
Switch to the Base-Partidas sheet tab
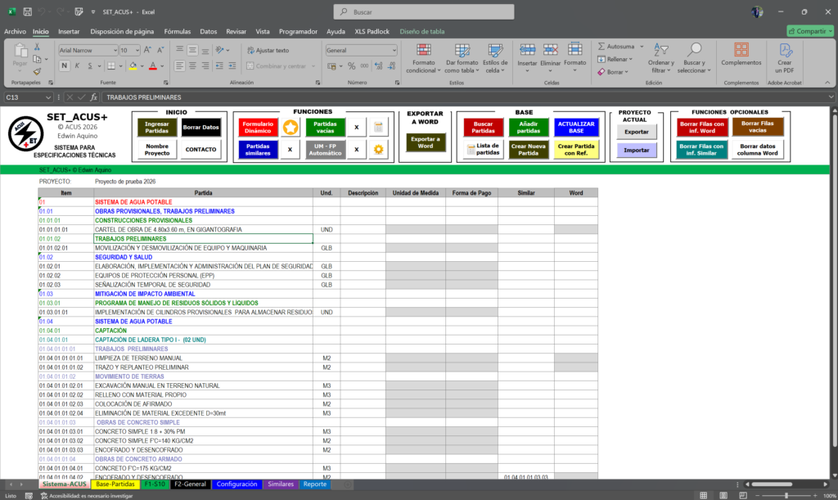point(115,484)
